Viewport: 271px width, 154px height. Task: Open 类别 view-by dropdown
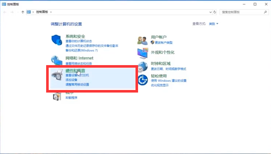coord(214,24)
